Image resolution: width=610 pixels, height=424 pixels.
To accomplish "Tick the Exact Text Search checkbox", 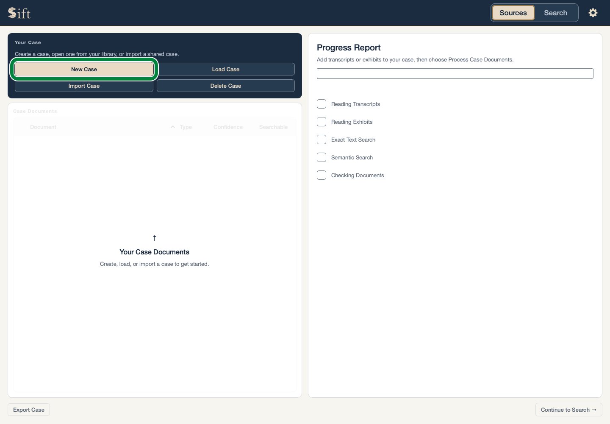I will coord(322,139).
